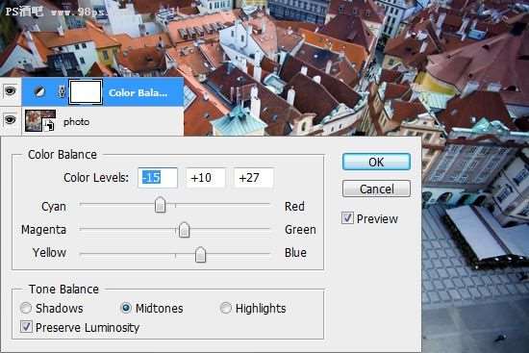Hide the Color Balance layer eye icon
Screen dimensions: 529x353
[11, 91]
